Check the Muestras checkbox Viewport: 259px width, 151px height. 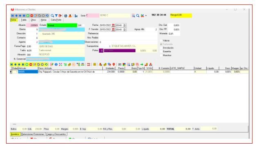[x=161, y=56]
